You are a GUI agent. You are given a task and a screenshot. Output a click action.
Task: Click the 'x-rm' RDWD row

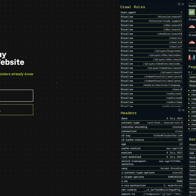152,181
